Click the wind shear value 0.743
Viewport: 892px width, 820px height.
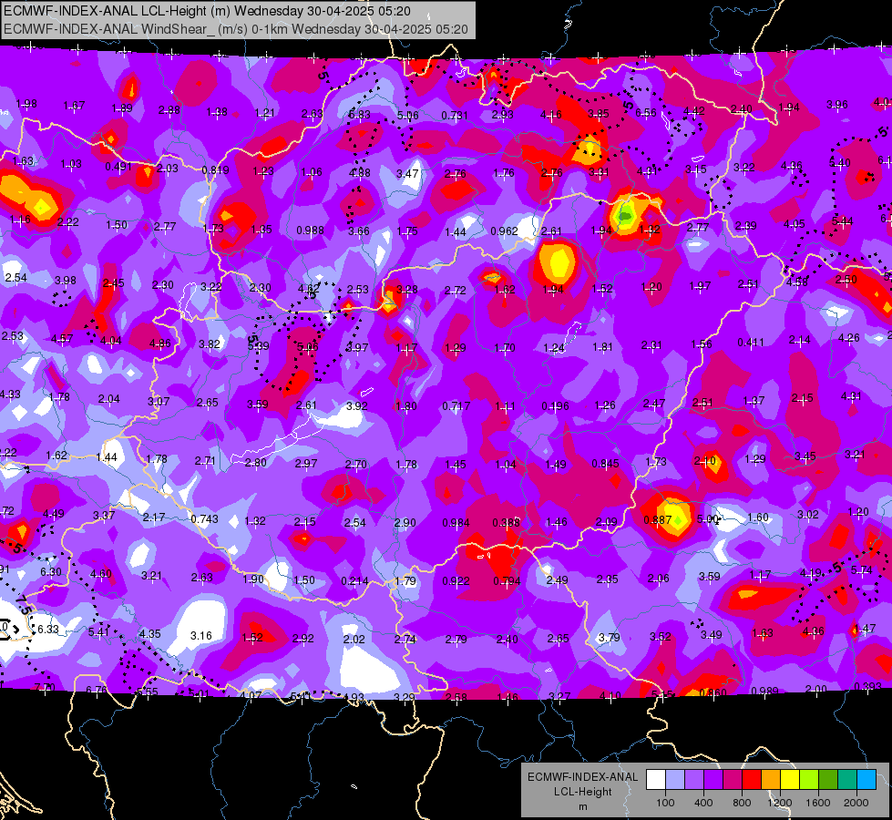click(204, 519)
